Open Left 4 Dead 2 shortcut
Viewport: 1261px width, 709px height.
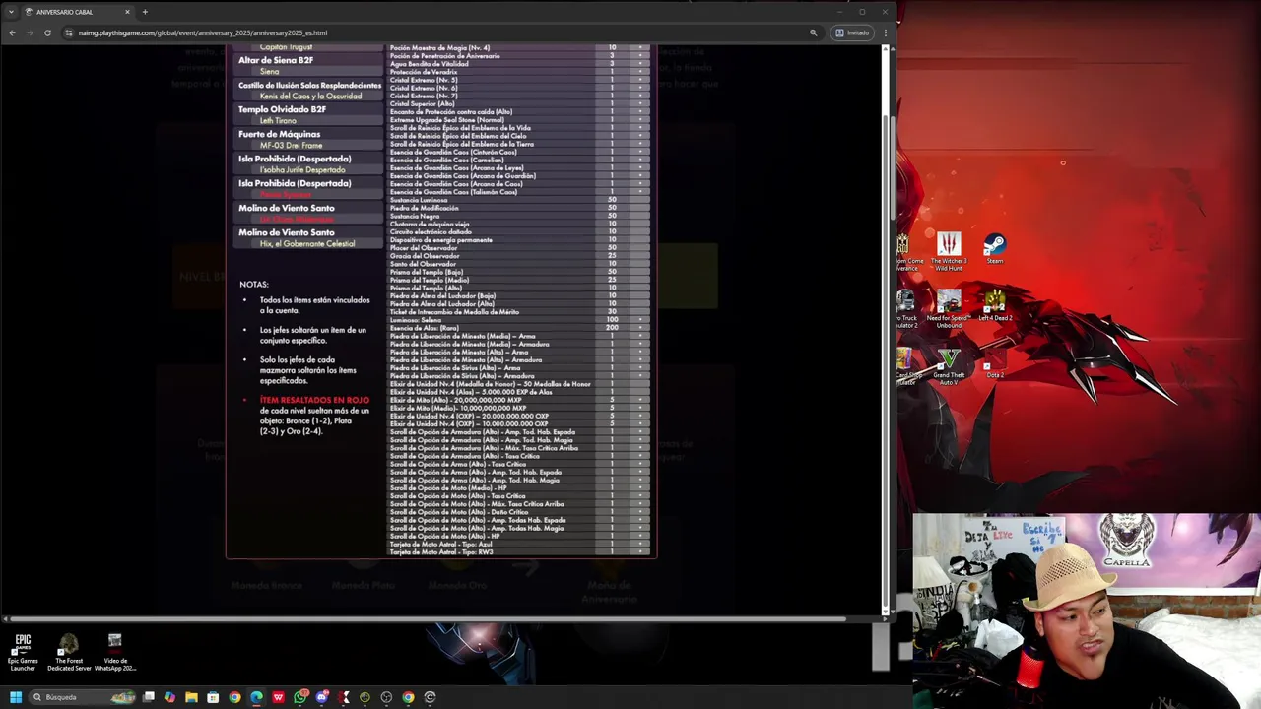pos(995,305)
